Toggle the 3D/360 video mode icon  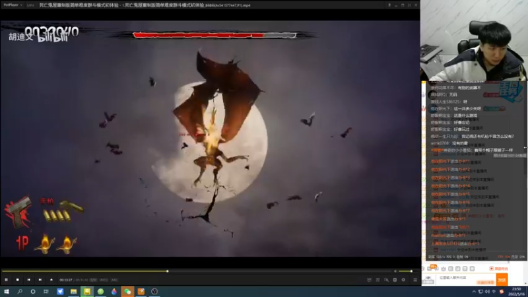[370, 280]
